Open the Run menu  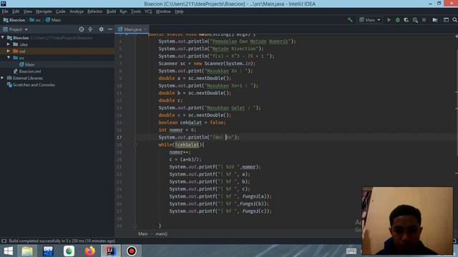click(123, 11)
